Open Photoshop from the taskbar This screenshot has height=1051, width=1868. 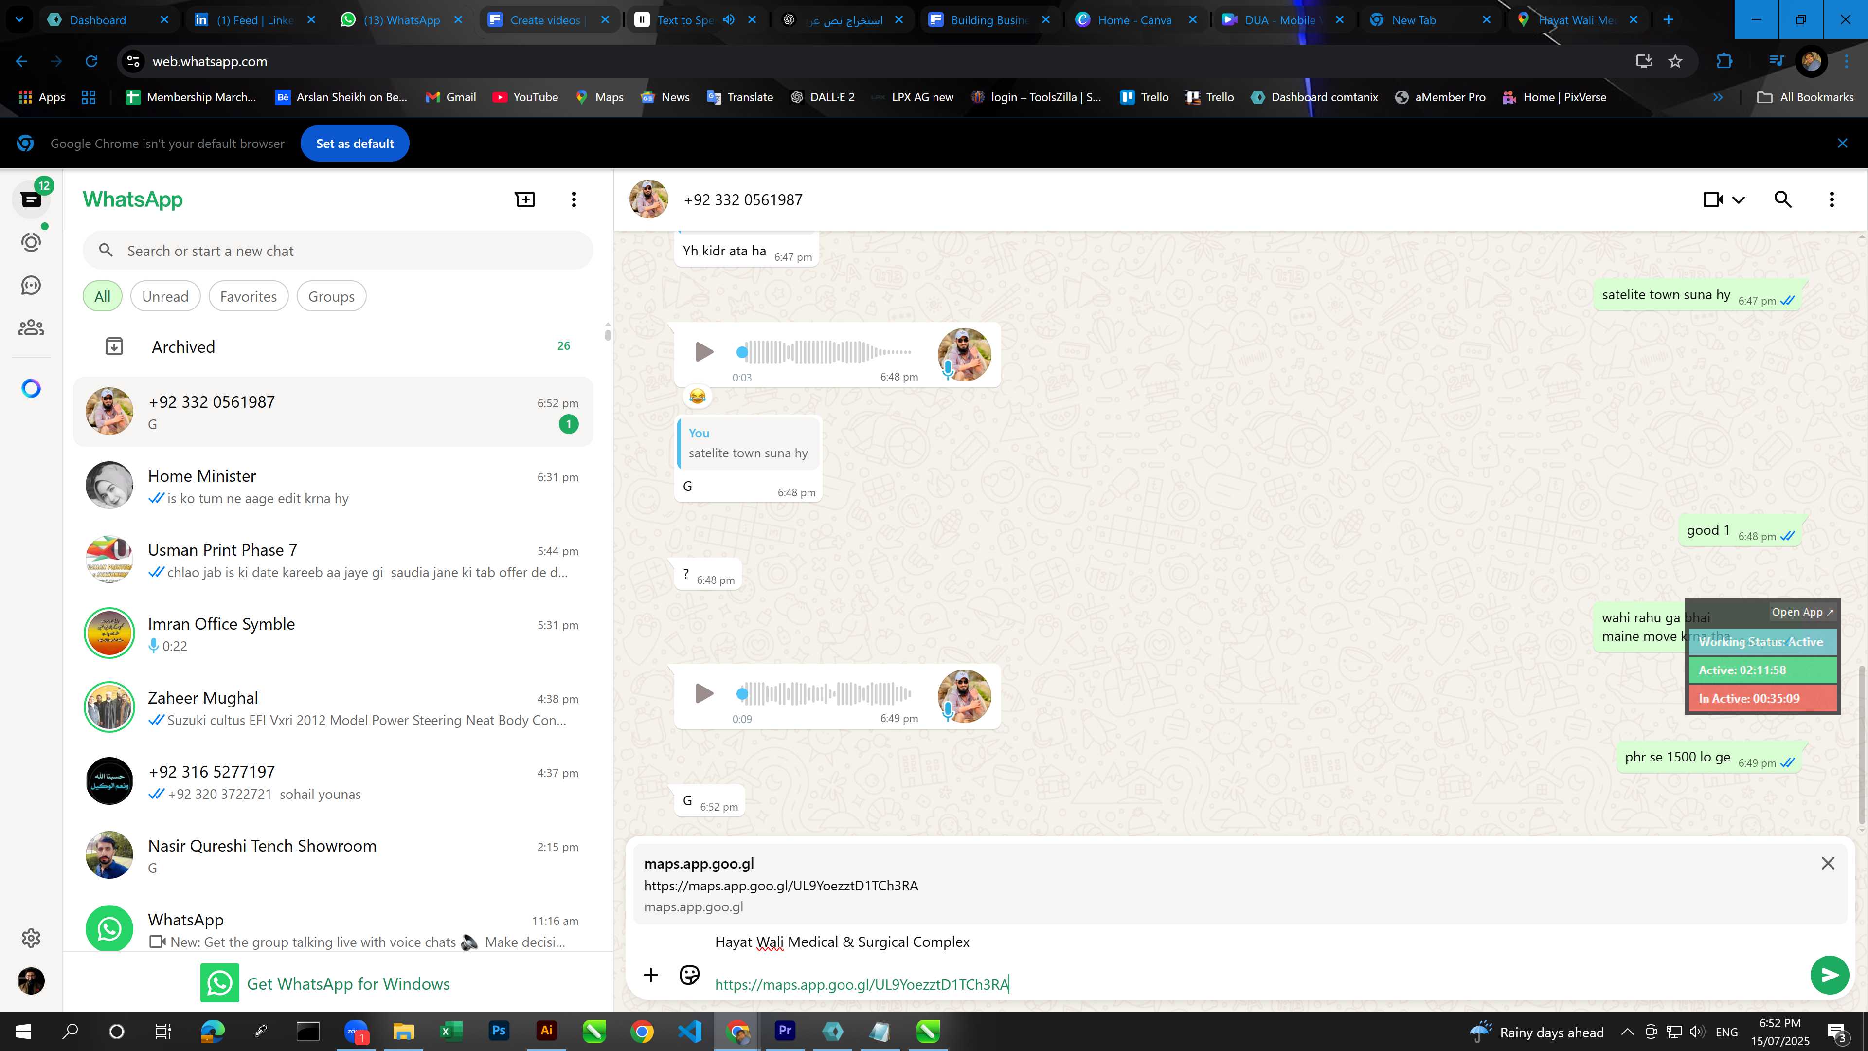(499, 1031)
